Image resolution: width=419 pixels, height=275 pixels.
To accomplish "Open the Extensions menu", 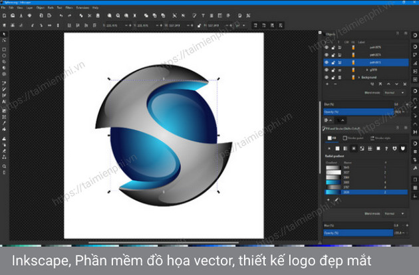I will click(82, 8).
